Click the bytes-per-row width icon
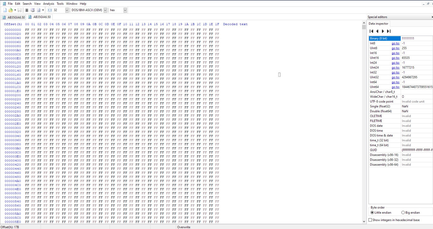The width and height of the screenshot is (433, 229). [x=50, y=10]
